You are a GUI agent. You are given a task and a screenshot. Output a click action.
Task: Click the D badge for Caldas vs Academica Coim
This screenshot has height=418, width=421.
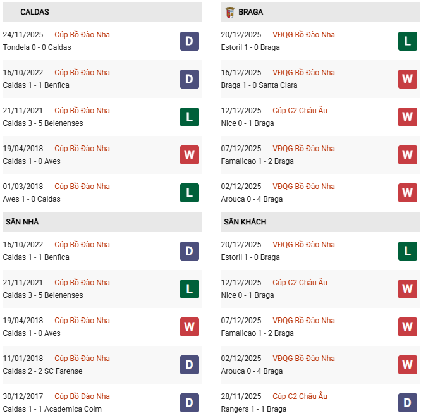point(190,403)
